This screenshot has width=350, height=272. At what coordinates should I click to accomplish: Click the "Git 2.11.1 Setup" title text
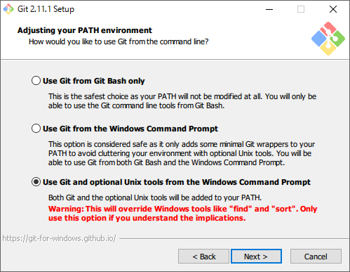point(46,9)
